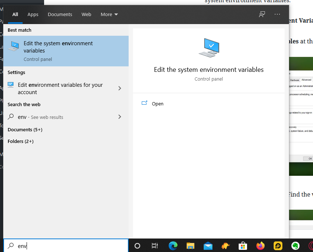Click the Cortana circle icon on the taskbar

[137, 246]
